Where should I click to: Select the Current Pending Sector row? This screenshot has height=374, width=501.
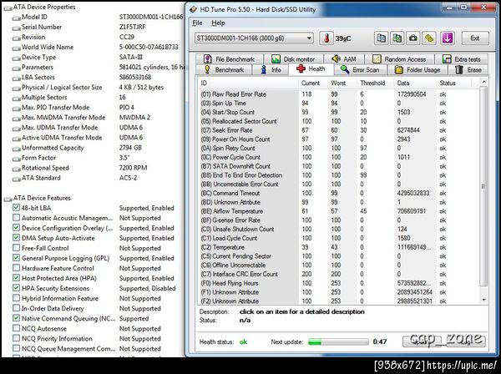coord(339,256)
